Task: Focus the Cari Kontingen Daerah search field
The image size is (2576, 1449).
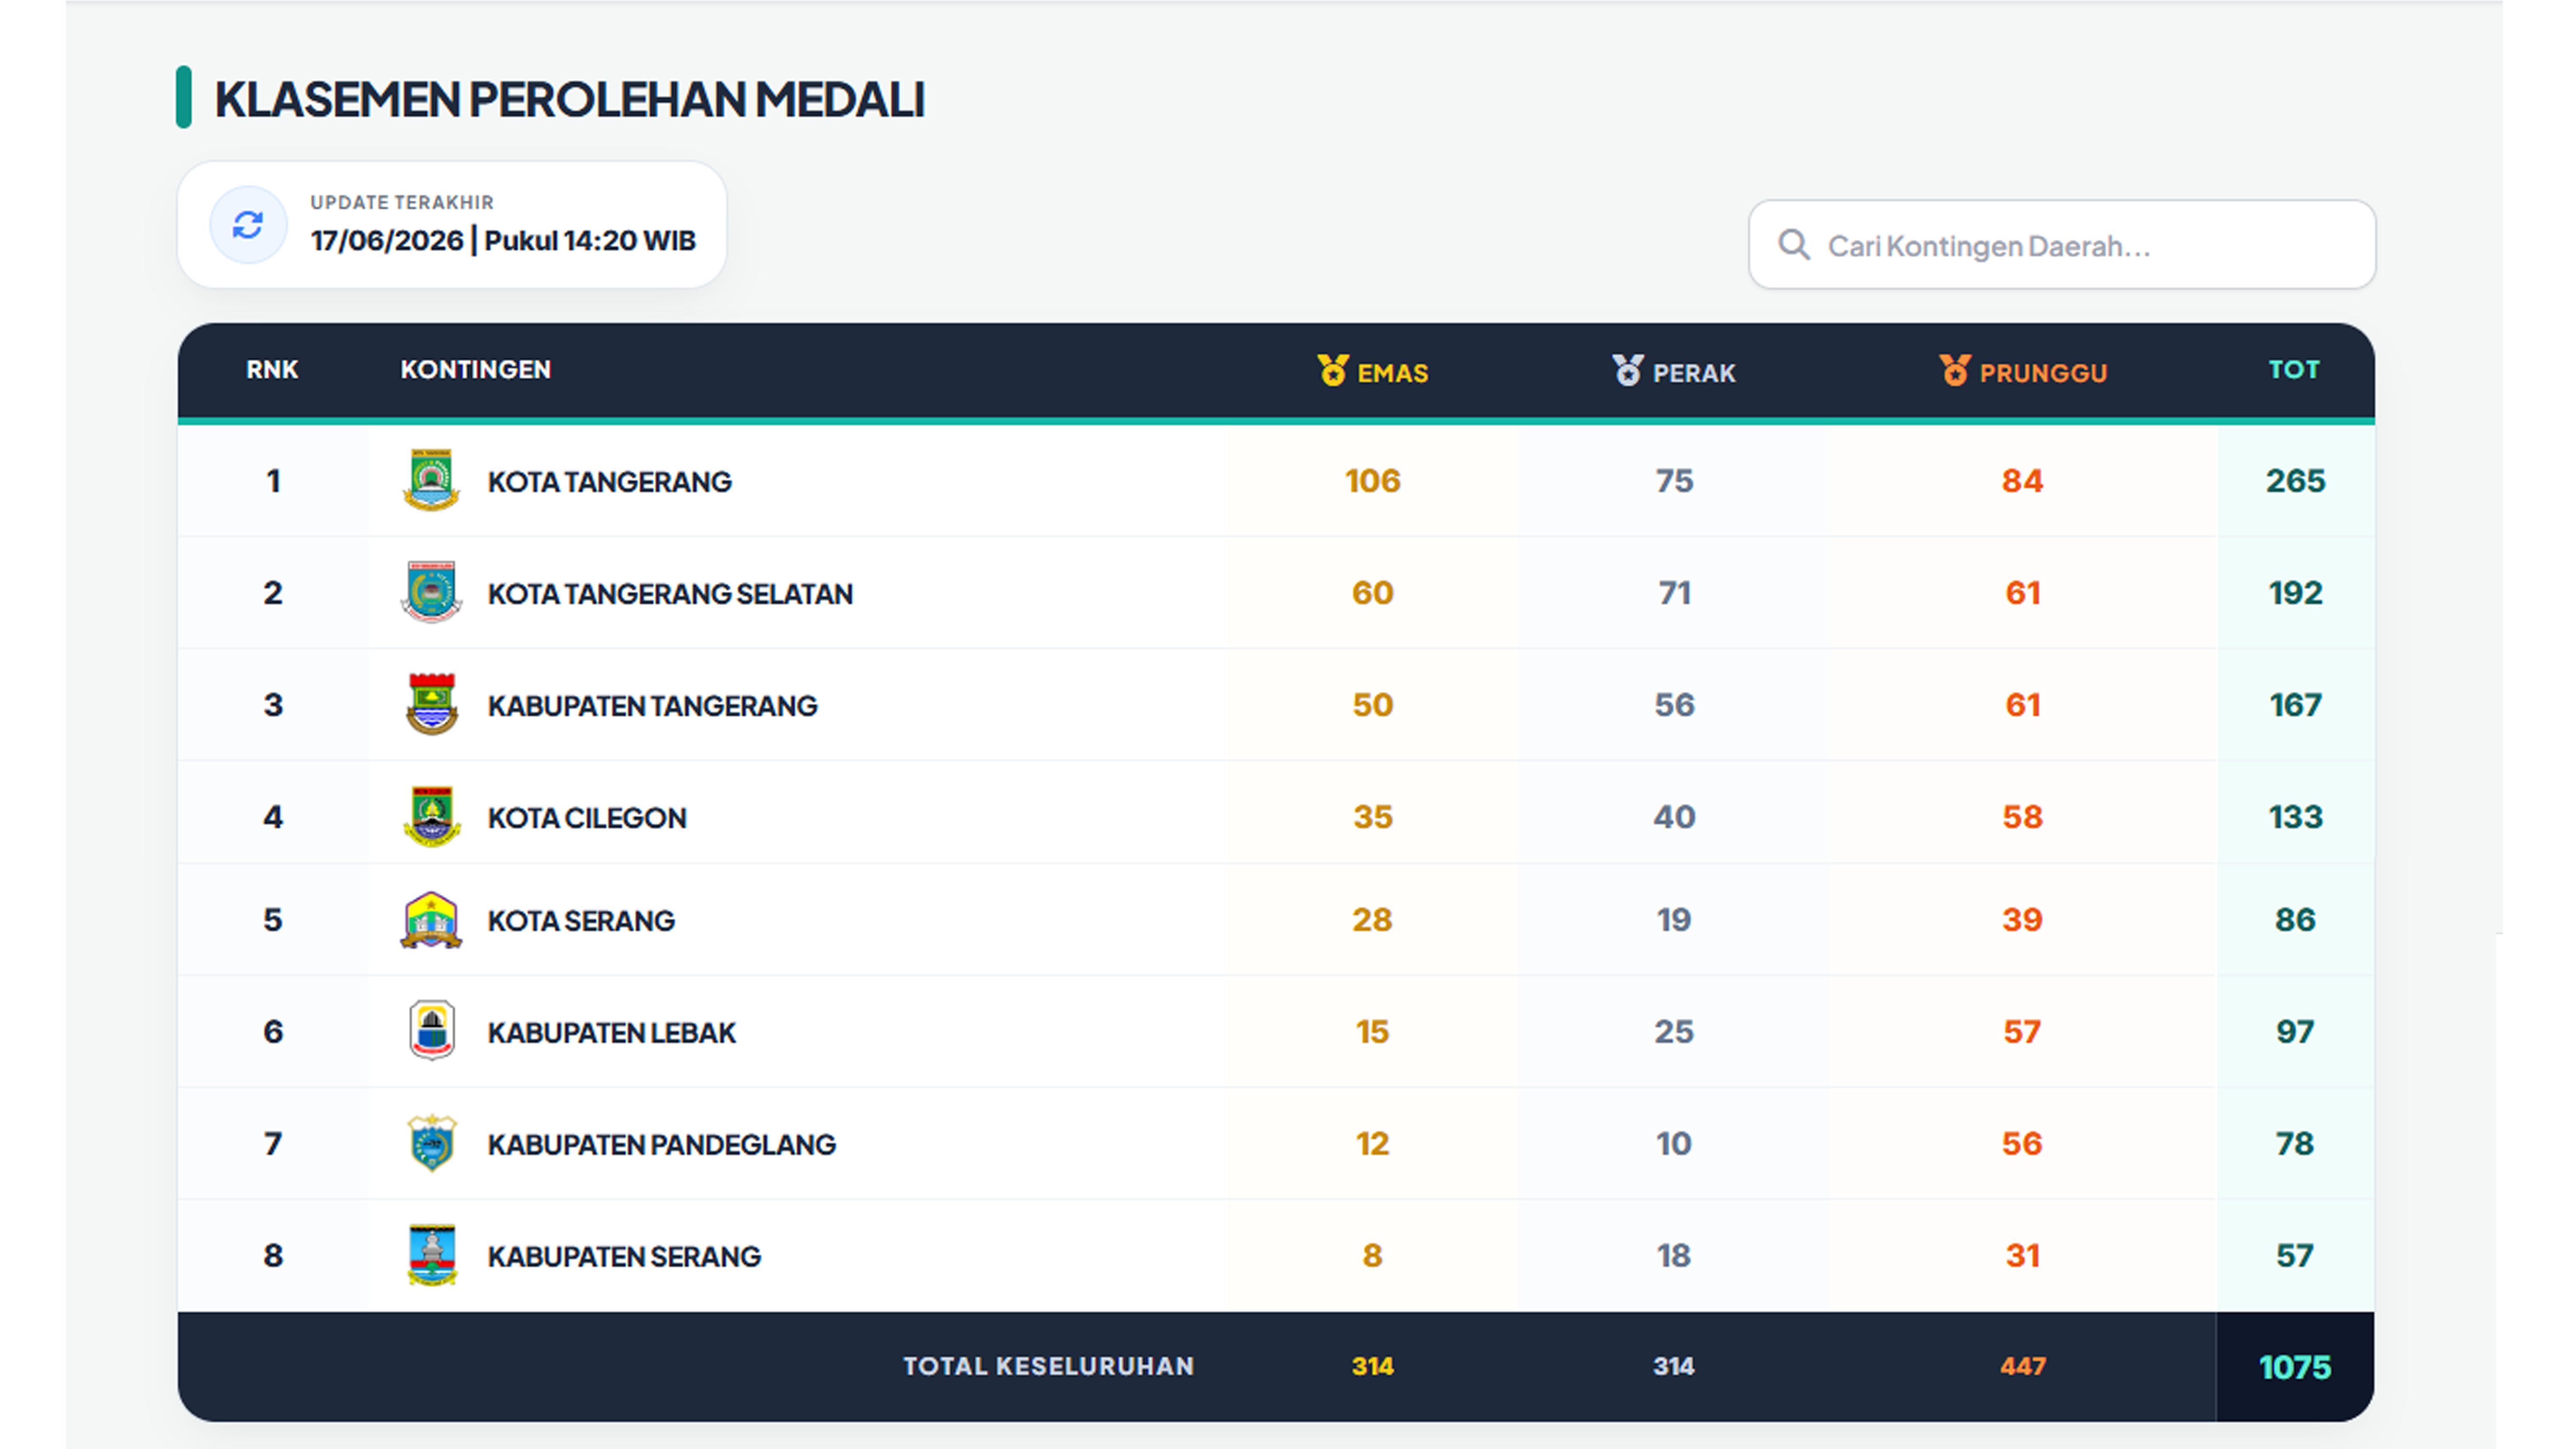Action: (2062, 245)
